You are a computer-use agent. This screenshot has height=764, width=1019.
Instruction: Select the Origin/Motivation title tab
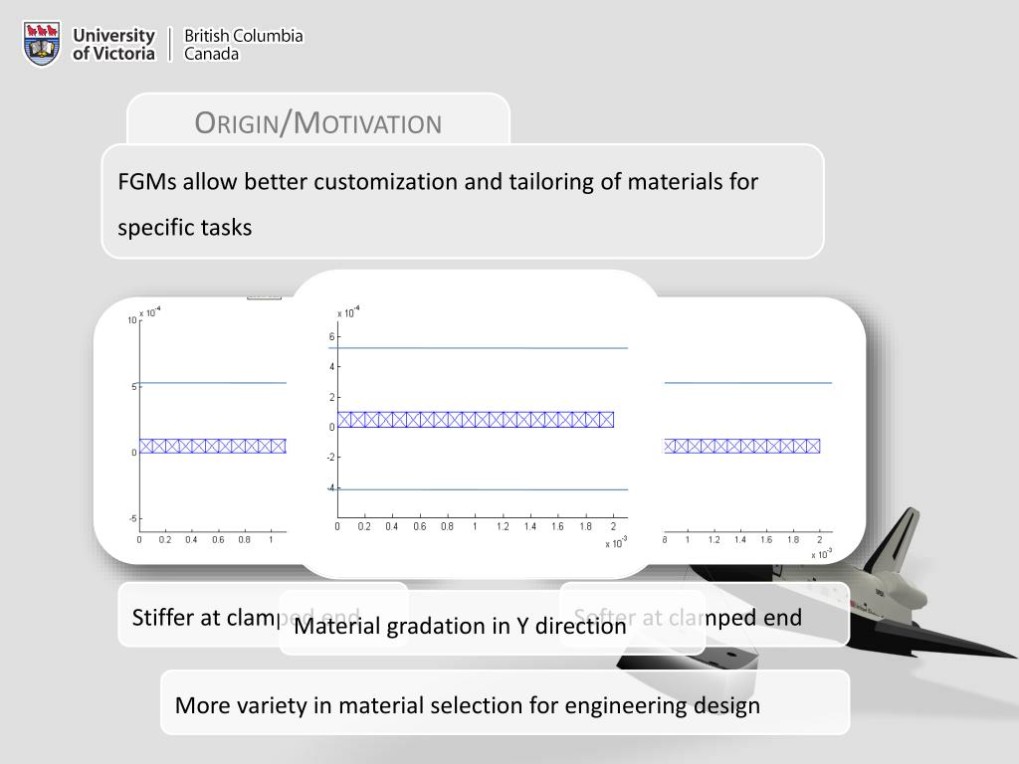click(318, 122)
